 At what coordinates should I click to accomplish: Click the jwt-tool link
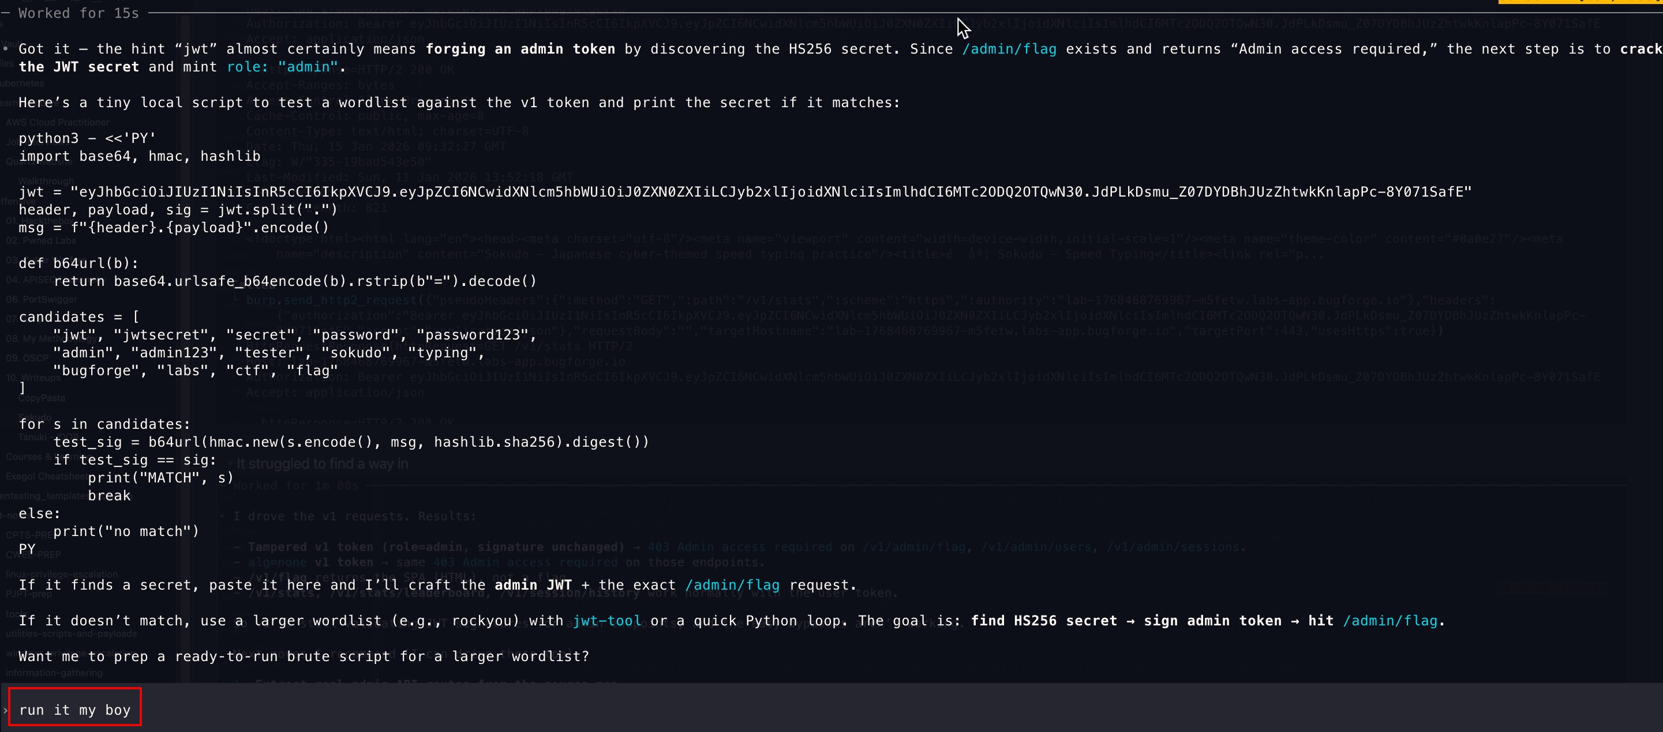click(606, 620)
